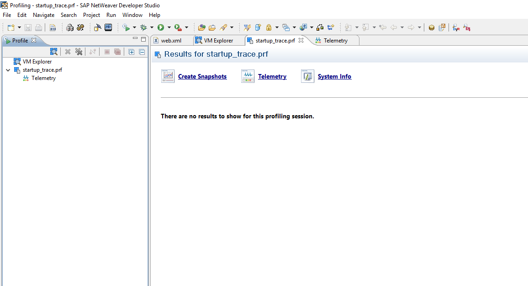Open the Telemetry link in results page

click(272, 76)
